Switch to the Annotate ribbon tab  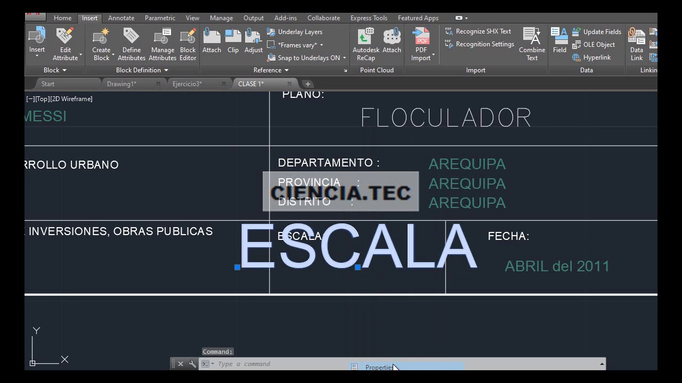[x=121, y=18]
